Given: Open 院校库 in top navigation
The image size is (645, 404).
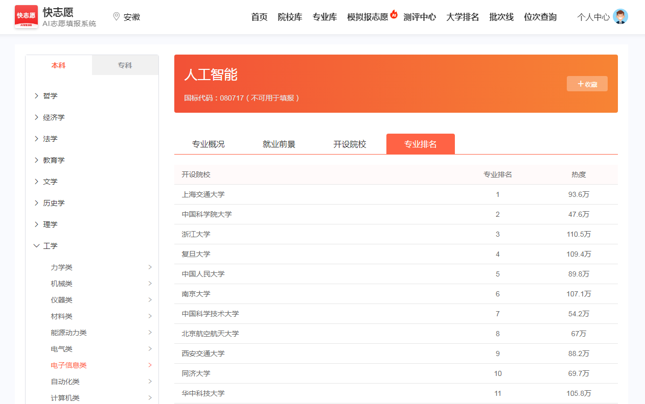Looking at the screenshot, I should [290, 17].
